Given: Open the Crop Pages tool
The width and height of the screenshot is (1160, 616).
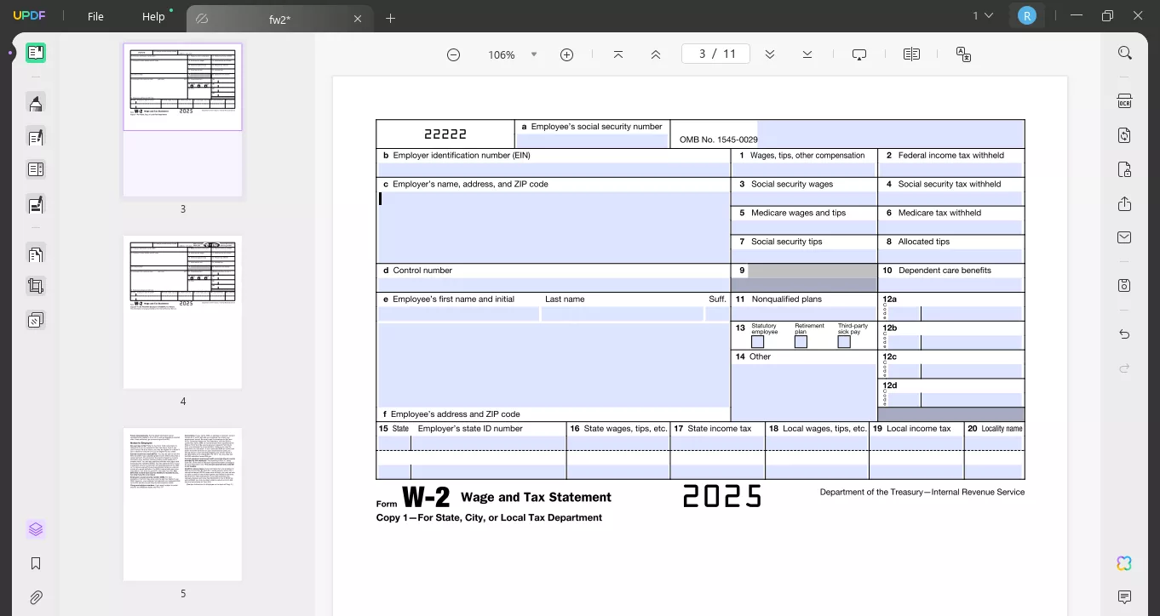Looking at the screenshot, I should (36, 285).
